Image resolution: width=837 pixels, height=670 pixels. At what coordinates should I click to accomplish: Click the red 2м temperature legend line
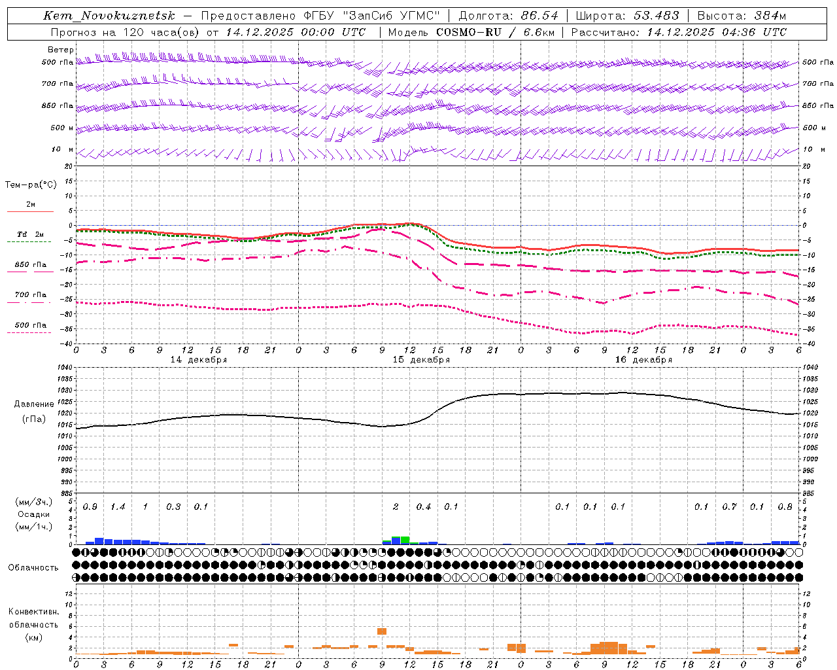(x=30, y=211)
